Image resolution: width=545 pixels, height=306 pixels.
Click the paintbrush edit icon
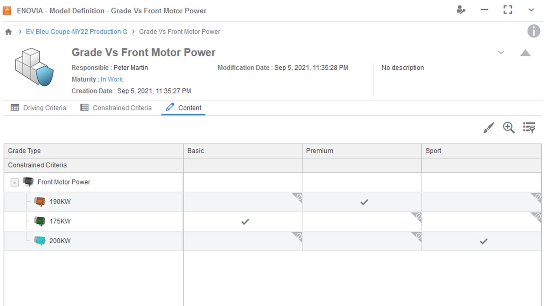(x=489, y=127)
